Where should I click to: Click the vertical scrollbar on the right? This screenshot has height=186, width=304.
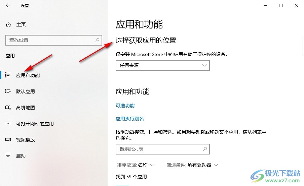(303, 46)
